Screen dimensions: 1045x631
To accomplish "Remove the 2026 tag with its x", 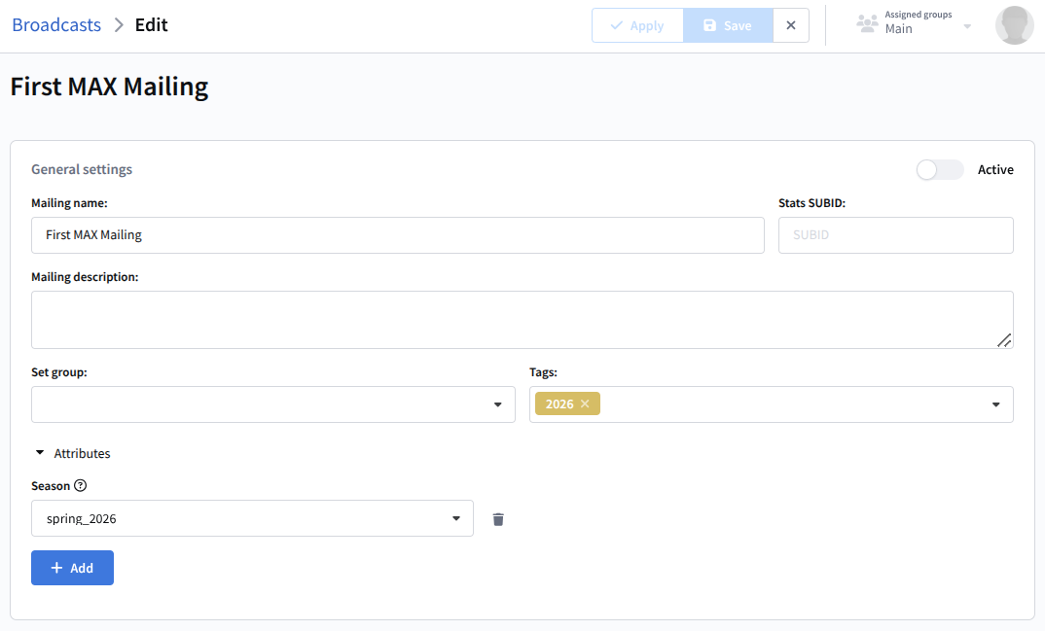I will click(585, 404).
